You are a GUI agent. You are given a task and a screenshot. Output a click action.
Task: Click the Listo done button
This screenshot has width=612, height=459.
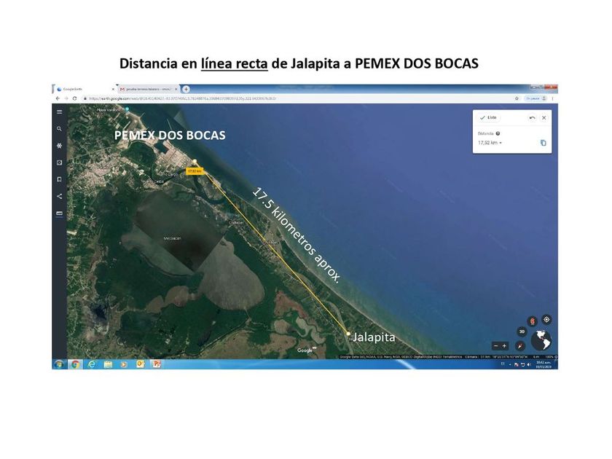488,117
